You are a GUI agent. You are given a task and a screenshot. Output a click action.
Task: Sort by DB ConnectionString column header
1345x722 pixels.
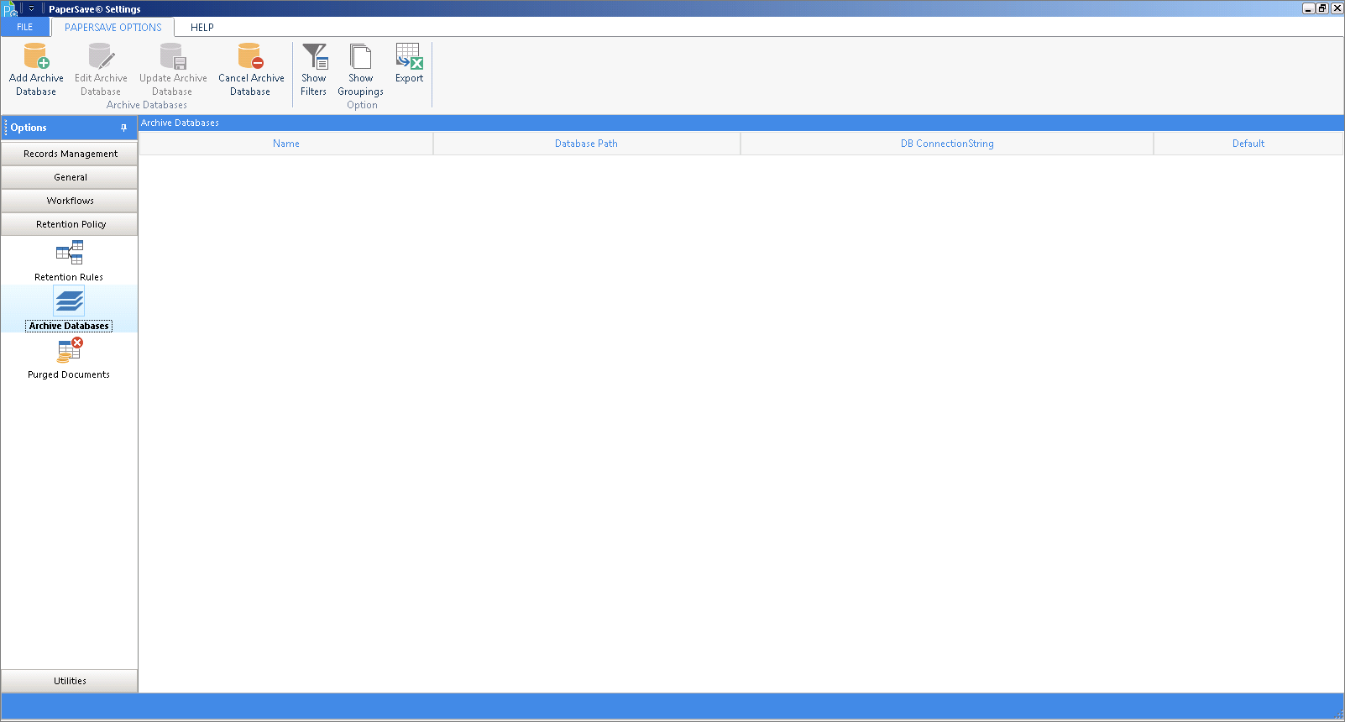coord(947,144)
